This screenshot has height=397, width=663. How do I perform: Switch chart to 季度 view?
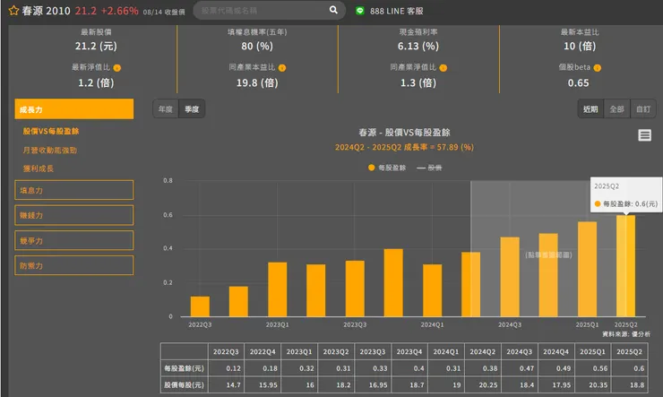[192, 109]
